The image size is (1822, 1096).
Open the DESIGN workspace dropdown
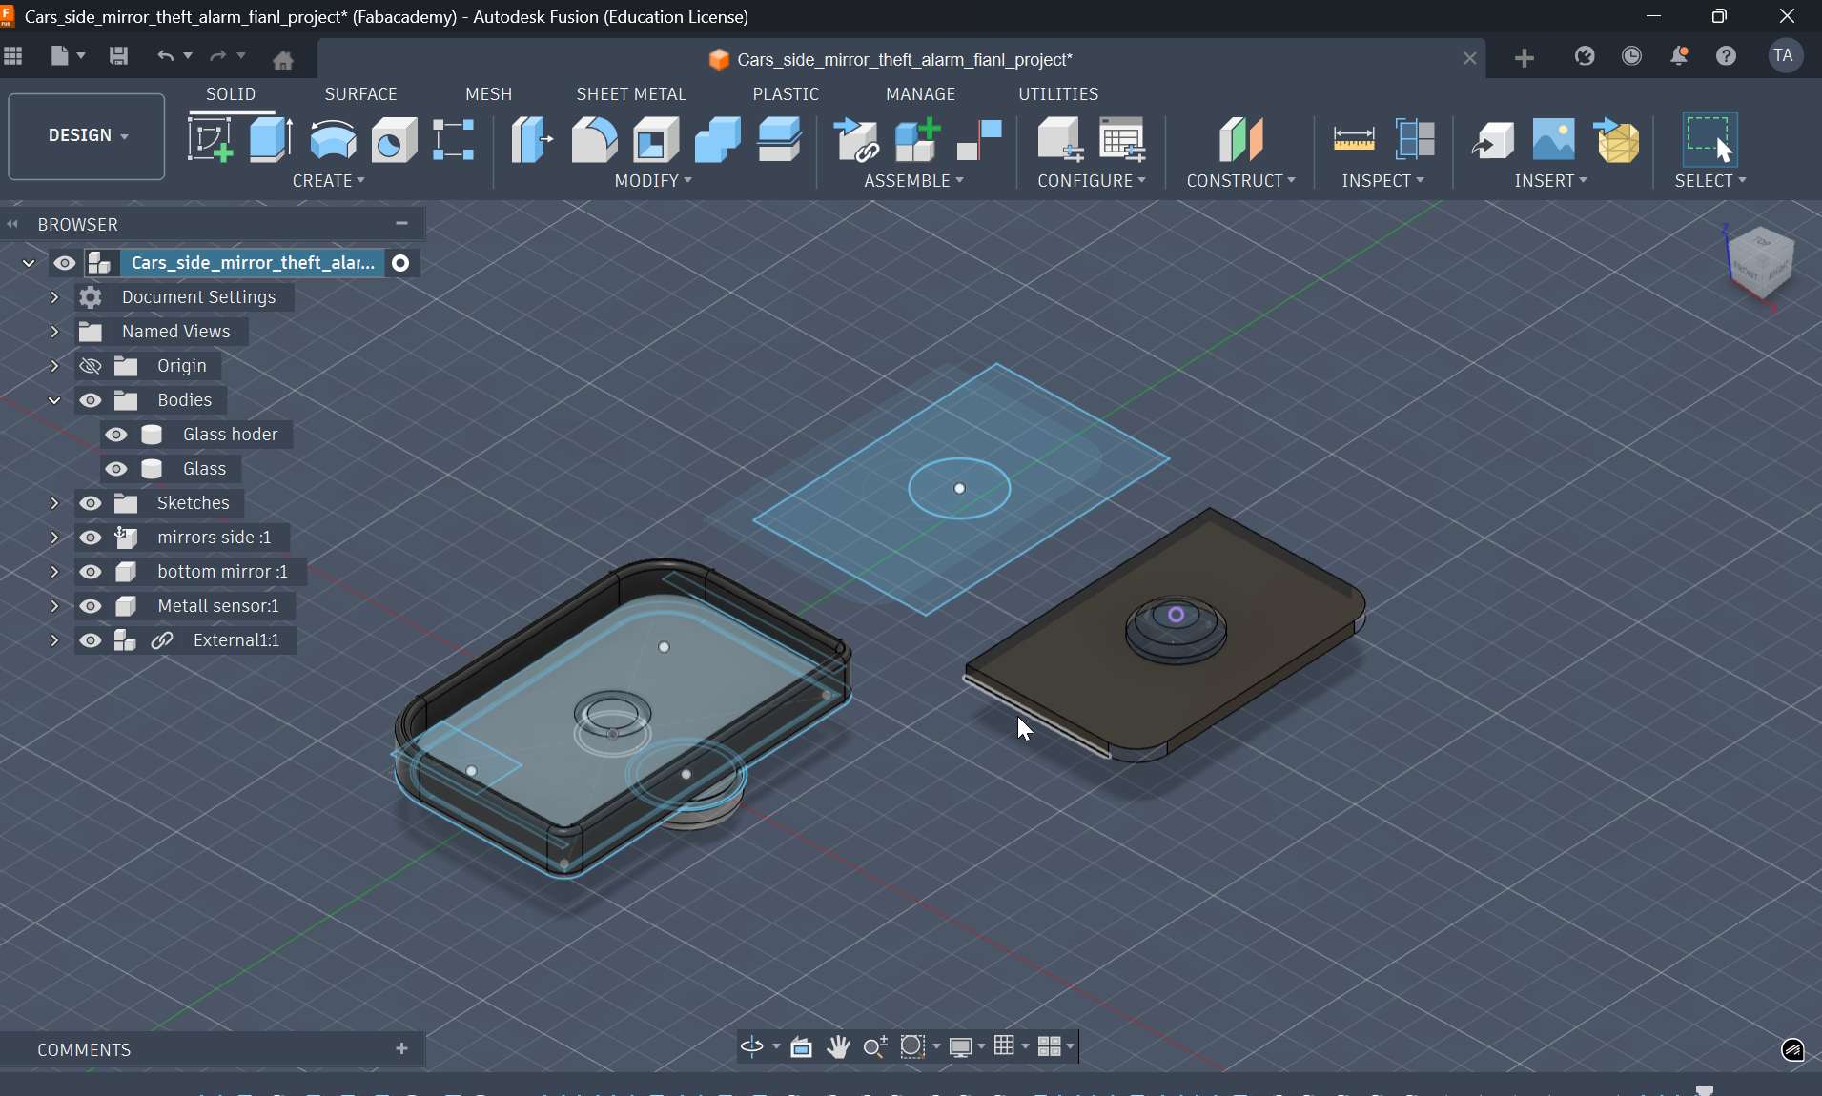coord(87,136)
